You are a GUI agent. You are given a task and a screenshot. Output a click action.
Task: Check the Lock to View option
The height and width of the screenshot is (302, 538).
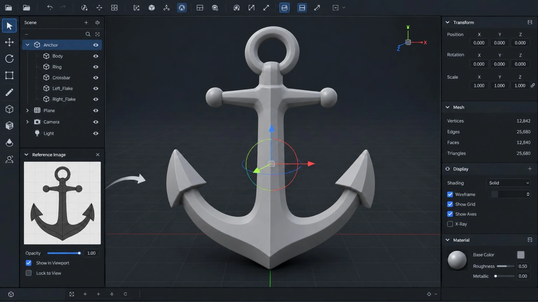point(29,273)
